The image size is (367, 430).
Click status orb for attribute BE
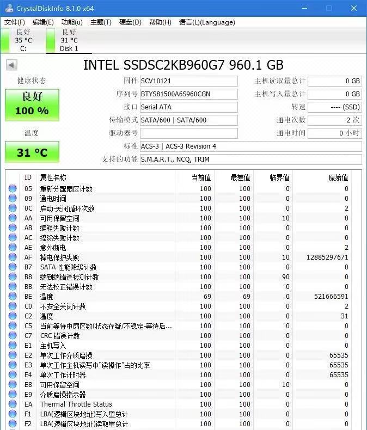point(13,296)
